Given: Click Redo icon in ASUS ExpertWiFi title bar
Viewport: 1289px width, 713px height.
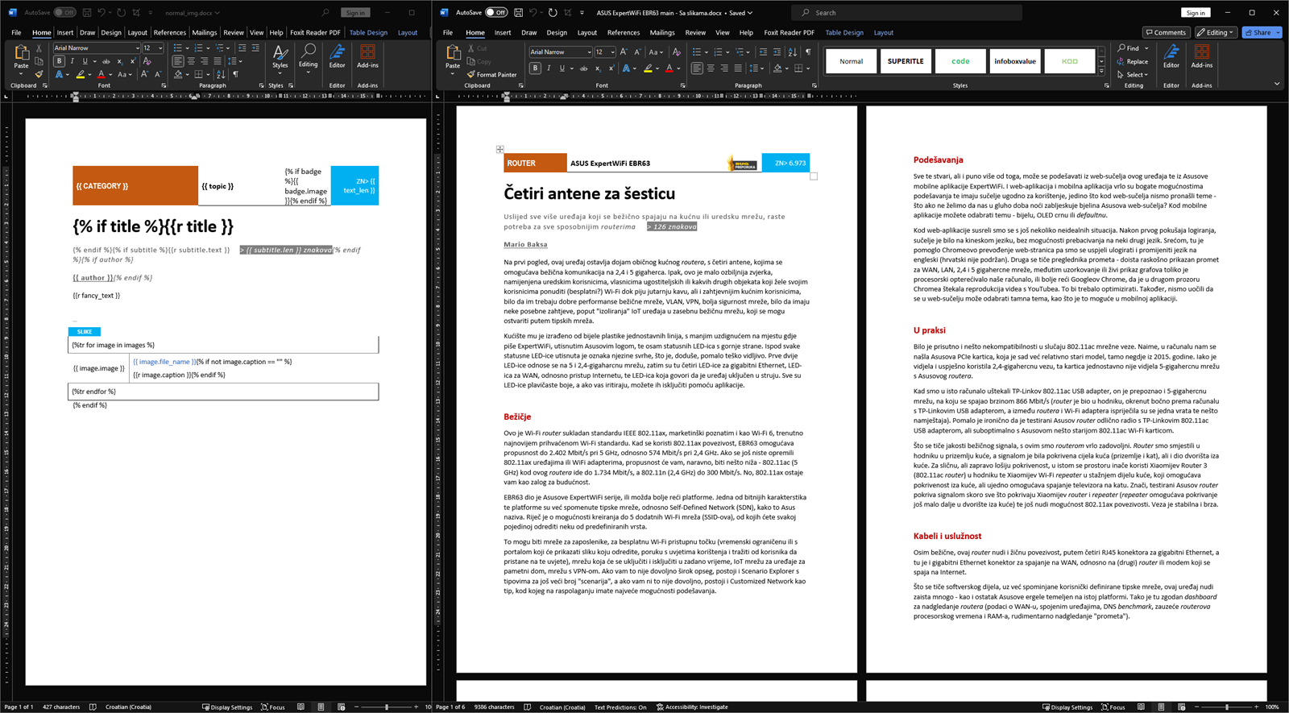Looking at the screenshot, I should pyautogui.click(x=553, y=13).
